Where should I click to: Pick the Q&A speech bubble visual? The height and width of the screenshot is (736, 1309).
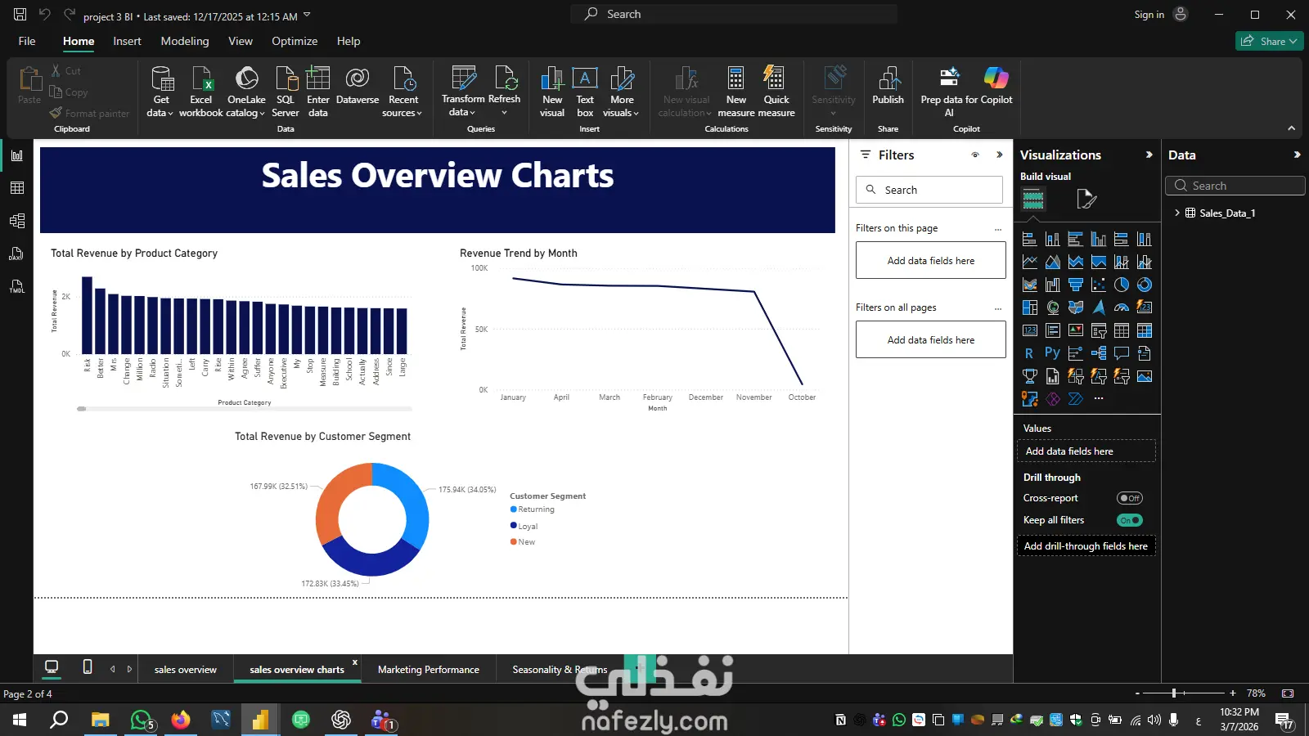(x=1122, y=353)
